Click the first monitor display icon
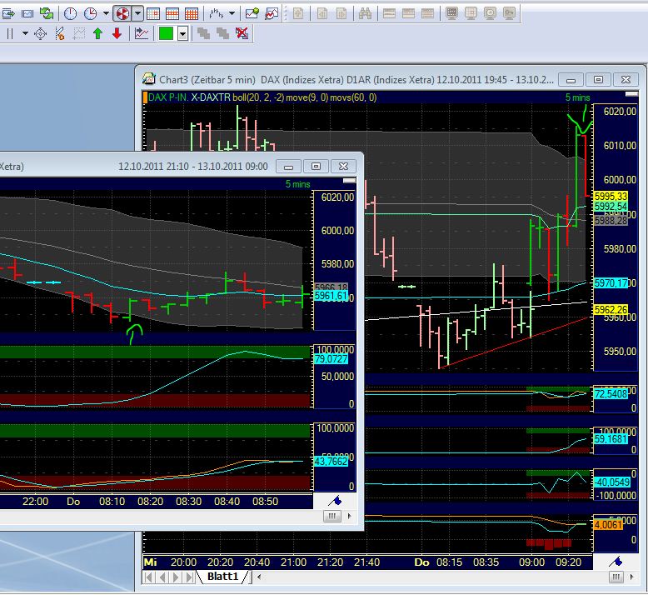 click(x=451, y=13)
